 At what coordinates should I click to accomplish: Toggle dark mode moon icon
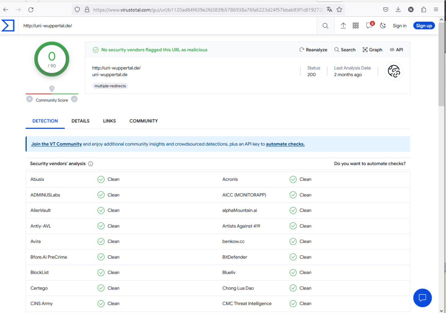[x=383, y=26]
